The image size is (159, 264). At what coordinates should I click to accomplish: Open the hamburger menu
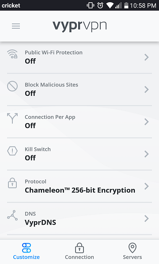tap(16, 26)
